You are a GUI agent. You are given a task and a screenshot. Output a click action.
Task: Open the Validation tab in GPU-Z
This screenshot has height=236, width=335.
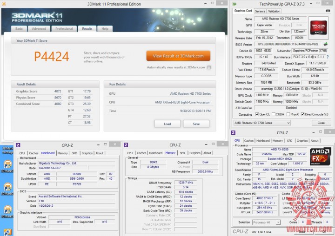click(x=274, y=11)
